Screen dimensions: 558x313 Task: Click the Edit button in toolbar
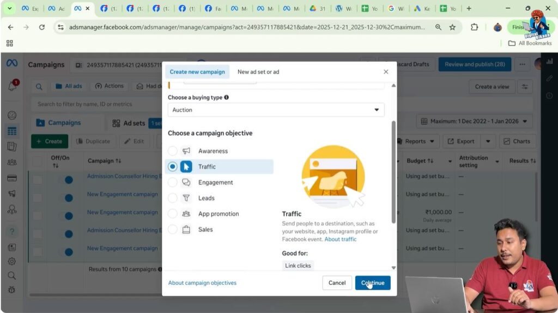tap(134, 141)
